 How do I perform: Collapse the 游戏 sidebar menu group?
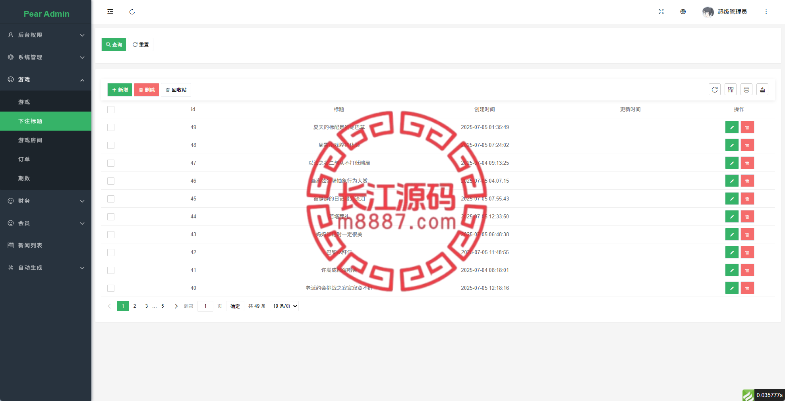click(x=46, y=79)
